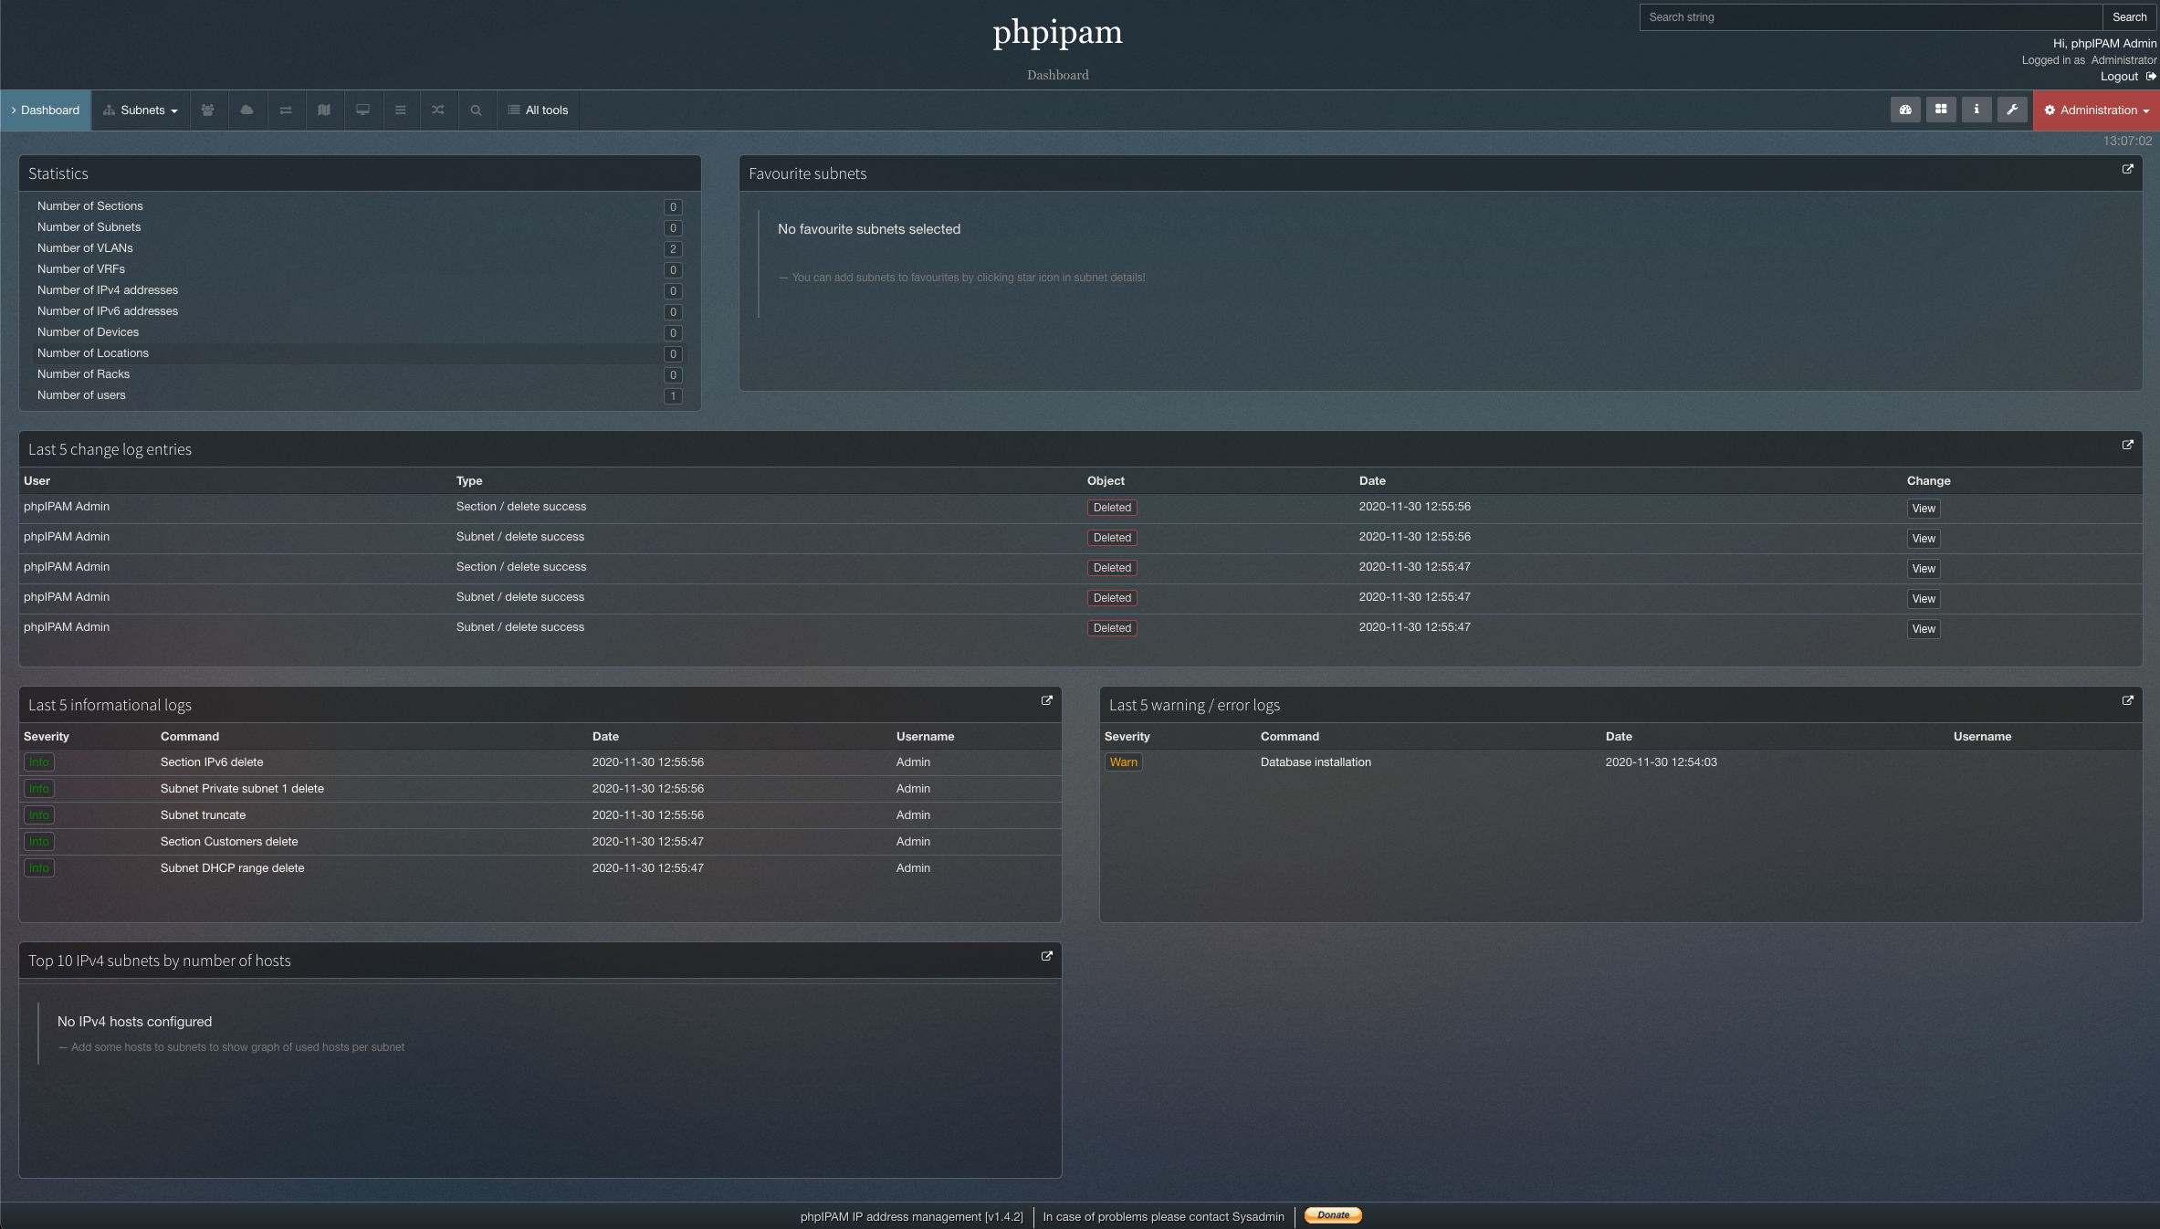Click the dashboard gauge icon button
The image size is (2160, 1229).
click(x=1905, y=110)
